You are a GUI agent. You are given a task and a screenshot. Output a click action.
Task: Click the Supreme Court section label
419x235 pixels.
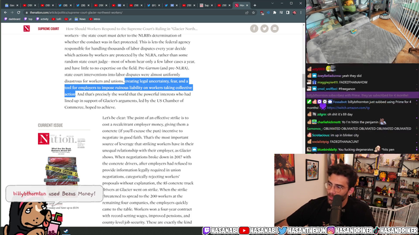(x=48, y=29)
